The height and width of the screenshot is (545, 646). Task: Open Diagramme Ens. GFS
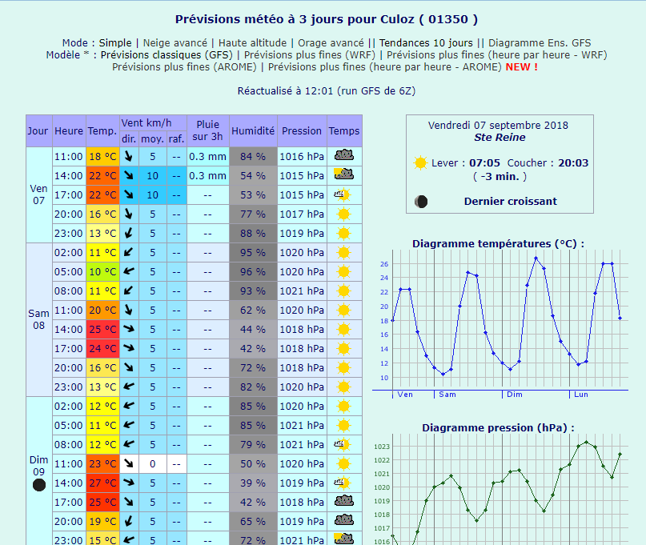click(540, 43)
